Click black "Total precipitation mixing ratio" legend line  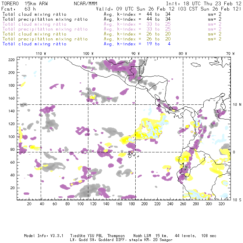(45, 19)
